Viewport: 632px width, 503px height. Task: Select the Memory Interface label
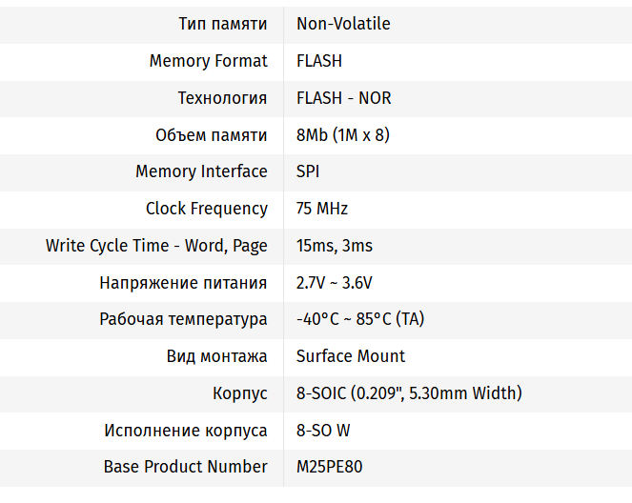pos(201,171)
